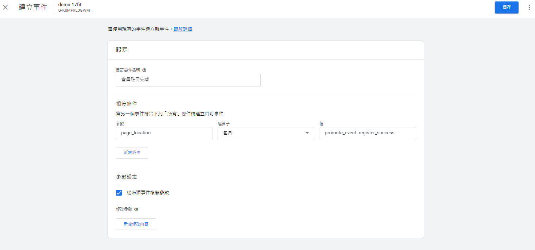This screenshot has width=535, height=250.
Task: Click help icon beside 自訂事件名稱
Action: pyautogui.click(x=144, y=70)
